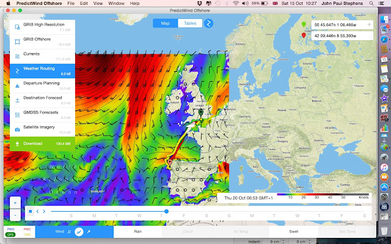
Task: Open the volume control in menu bar
Action: point(246,4)
